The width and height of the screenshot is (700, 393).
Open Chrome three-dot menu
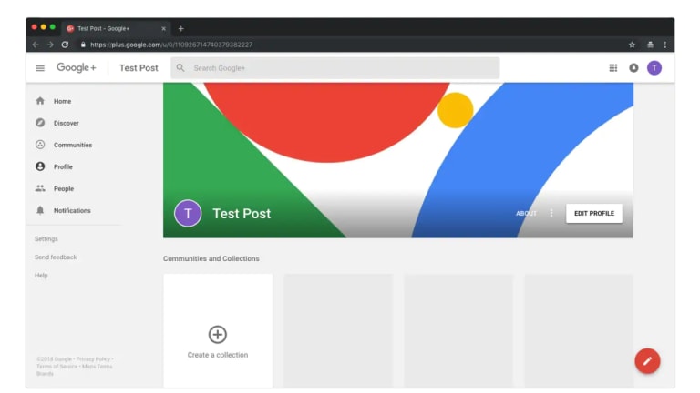click(x=665, y=45)
